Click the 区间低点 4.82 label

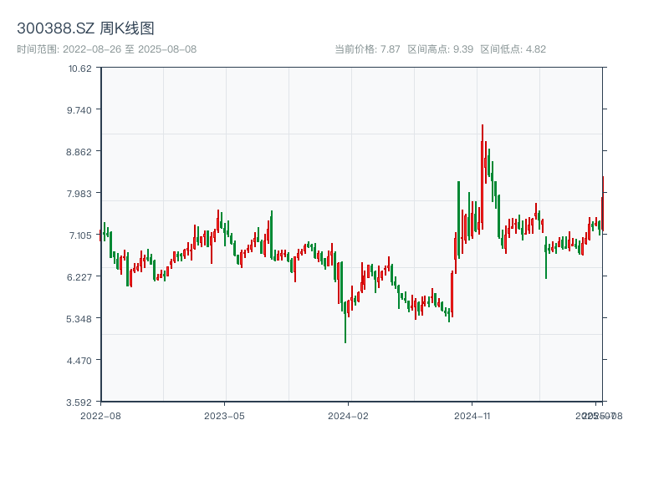[x=513, y=49]
